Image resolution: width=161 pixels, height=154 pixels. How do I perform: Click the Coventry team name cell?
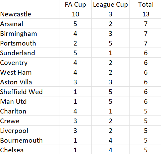click(x=30, y=62)
